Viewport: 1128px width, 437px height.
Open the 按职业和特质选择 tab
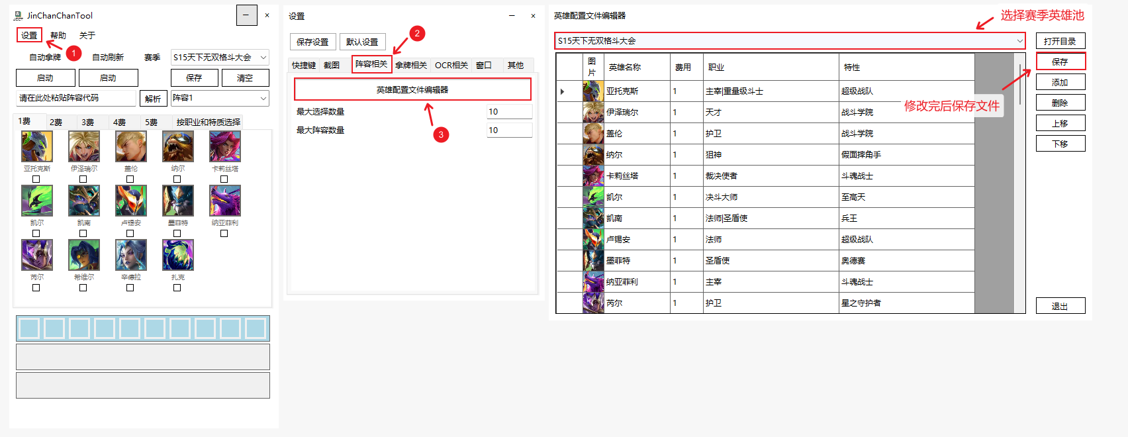(208, 122)
